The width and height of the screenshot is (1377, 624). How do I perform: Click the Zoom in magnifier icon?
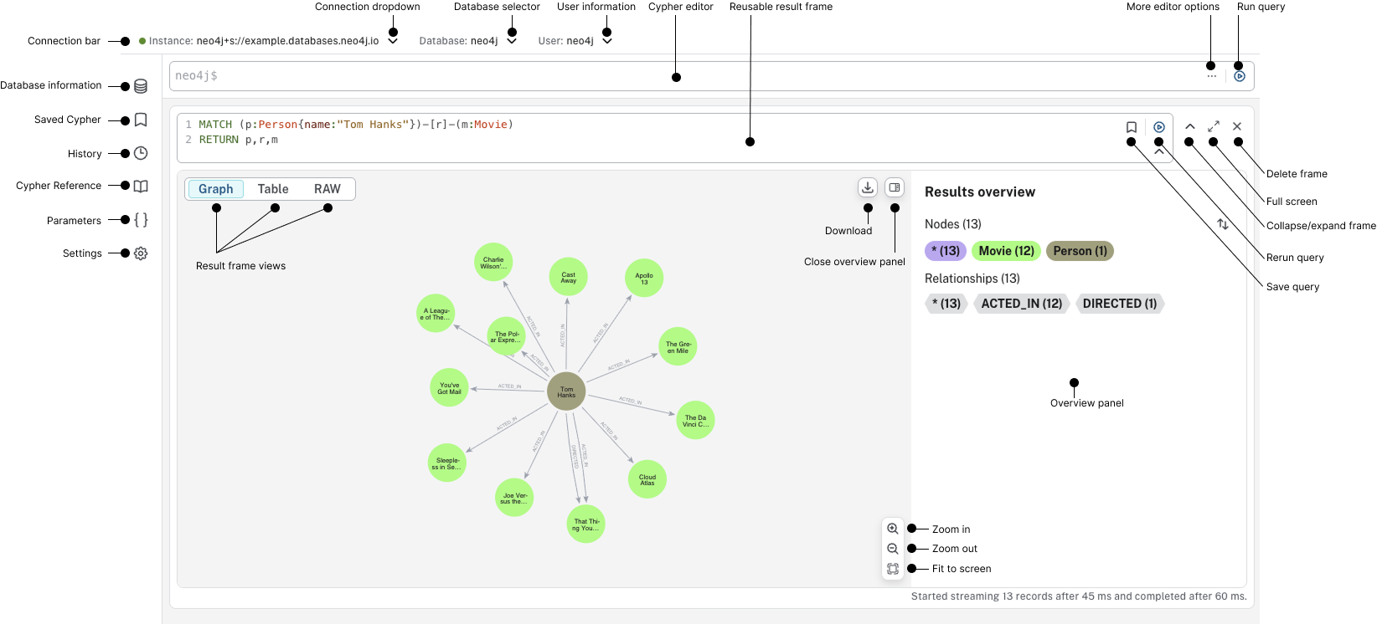[893, 529]
